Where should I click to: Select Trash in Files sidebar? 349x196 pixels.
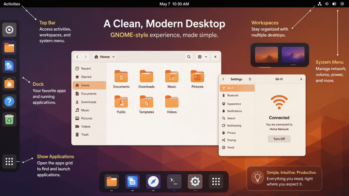(x=89, y=135)
